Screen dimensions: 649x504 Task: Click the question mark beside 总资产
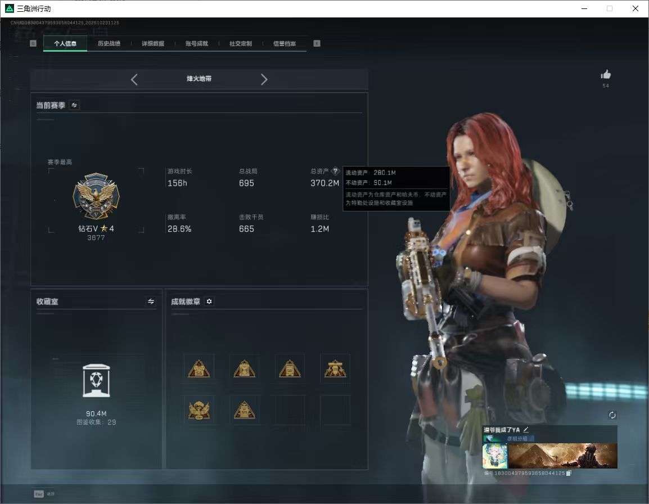335,171
